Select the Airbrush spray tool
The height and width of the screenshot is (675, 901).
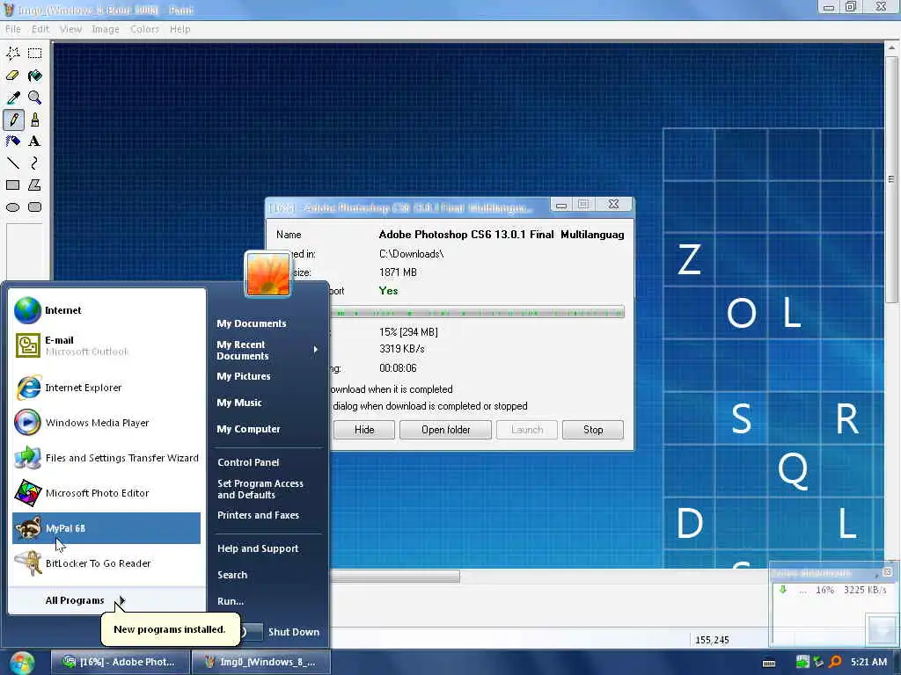12,142
